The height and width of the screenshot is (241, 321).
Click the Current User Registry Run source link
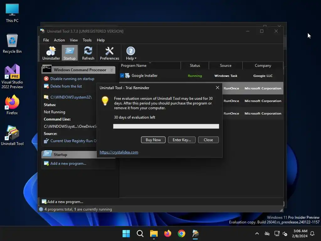[73, 141]
